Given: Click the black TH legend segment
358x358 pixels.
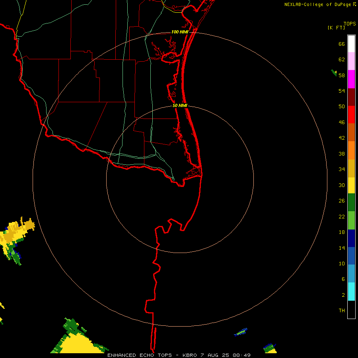Looking at the screenshot, I should (x=351, y=309).
